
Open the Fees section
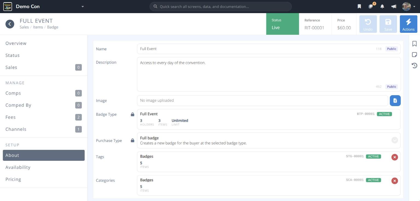coord(44,117)
